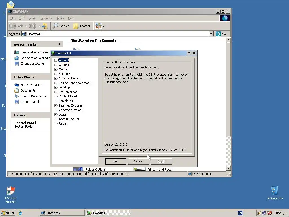The image size is (289, 217).
Task: Expand the Common Dialogs node
Action: pos(56,79)
